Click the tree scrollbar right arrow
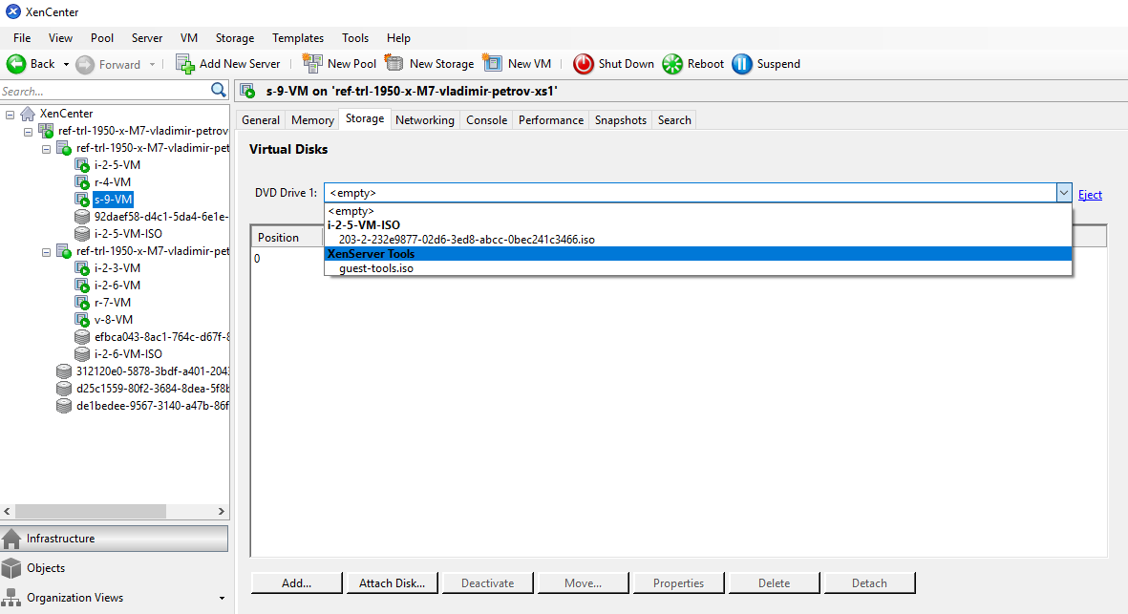This screenshot has width=1128, height=614. [222, 511]
